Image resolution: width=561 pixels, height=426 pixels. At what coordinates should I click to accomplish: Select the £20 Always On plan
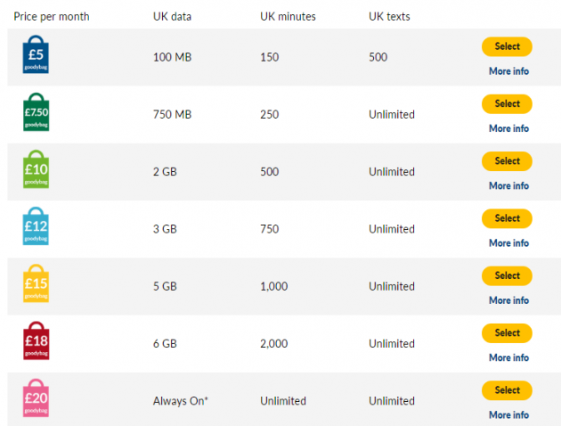(x=507, y=389)
